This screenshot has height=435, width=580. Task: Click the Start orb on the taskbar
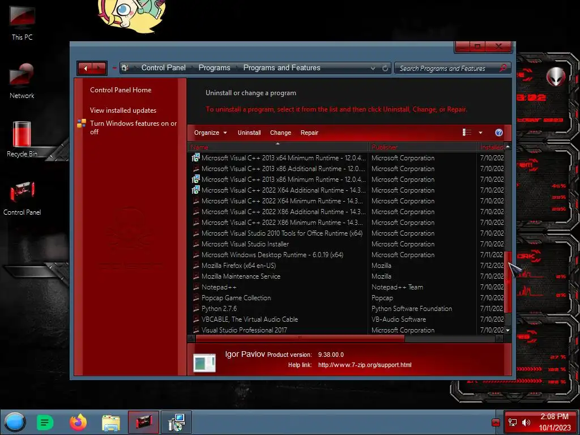[x=15, y=422]
